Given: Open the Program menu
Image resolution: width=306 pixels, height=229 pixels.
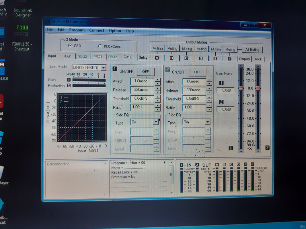Looking at the screenshot, I should coord(77,30).
